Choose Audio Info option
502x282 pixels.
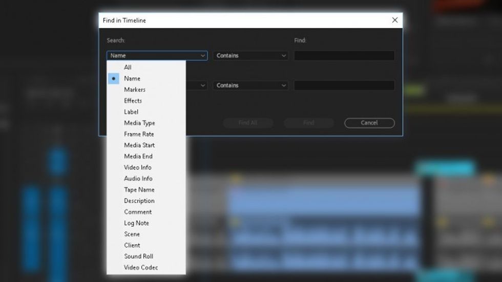pos(146,179)
